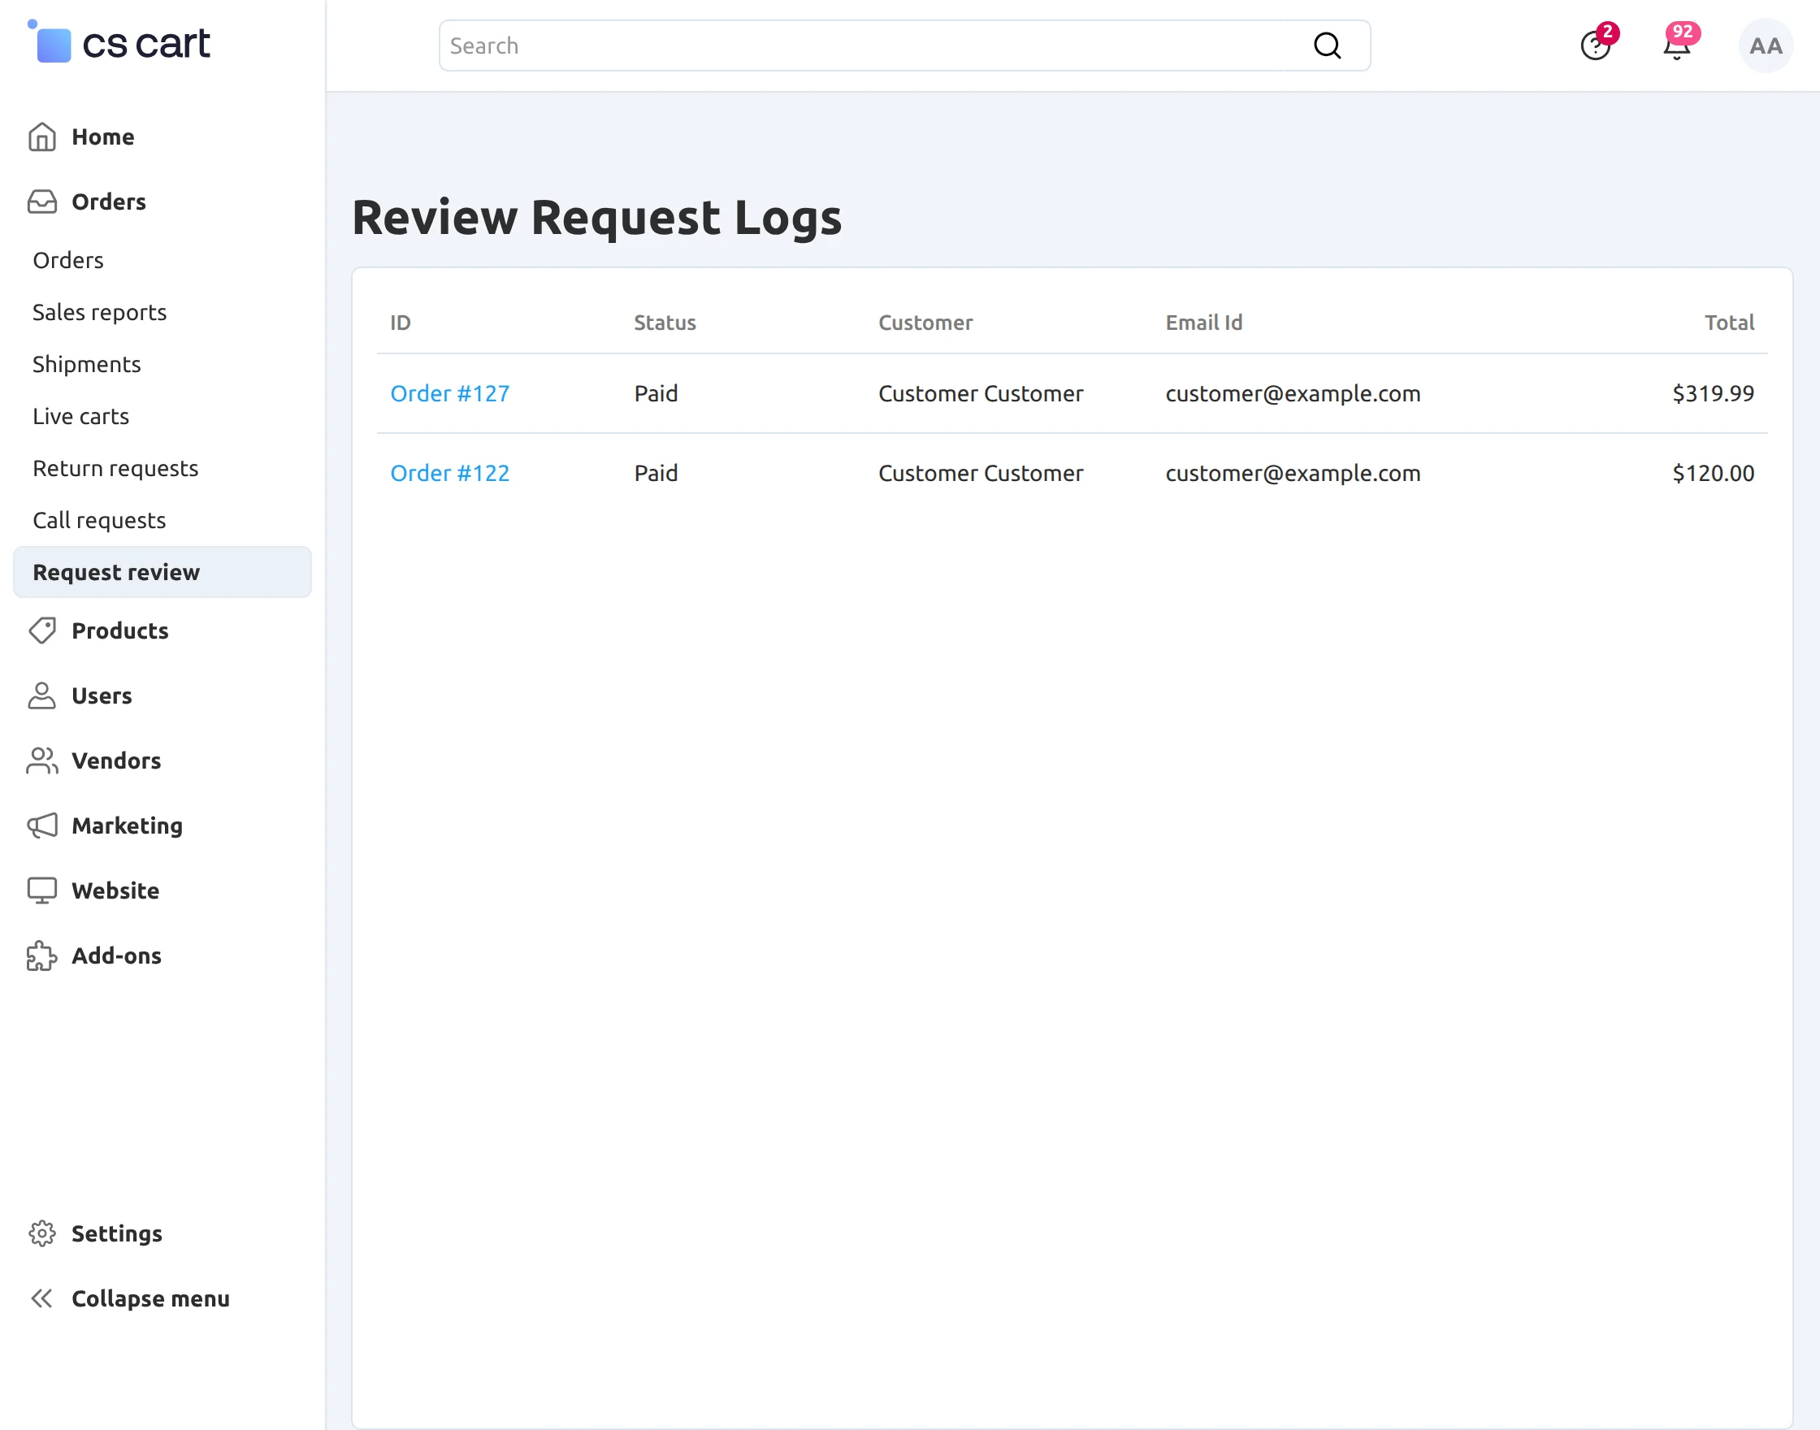
Task: Click the Email Id column header
Action: [1204, 323]
